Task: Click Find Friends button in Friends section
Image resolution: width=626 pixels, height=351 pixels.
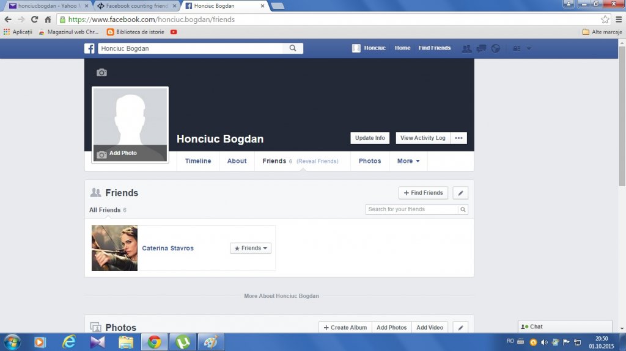Action: pyautogui.click(x=423, y=193)
